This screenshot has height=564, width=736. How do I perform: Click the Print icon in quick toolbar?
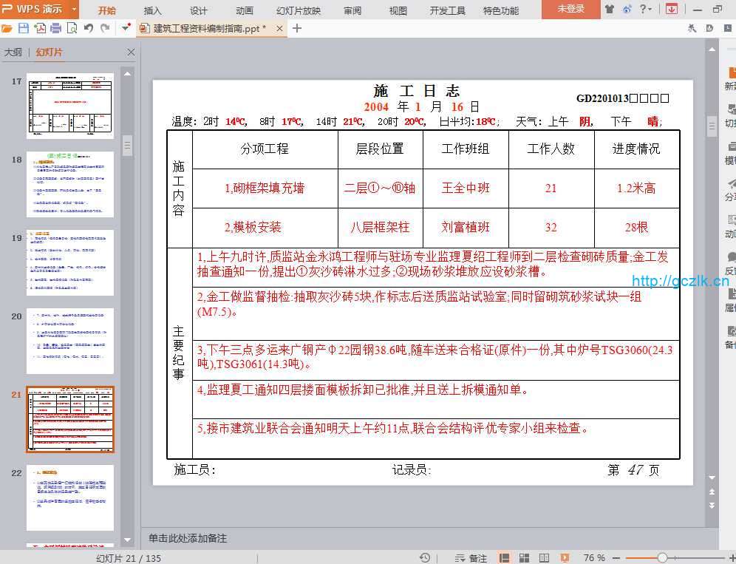(55, 28)
